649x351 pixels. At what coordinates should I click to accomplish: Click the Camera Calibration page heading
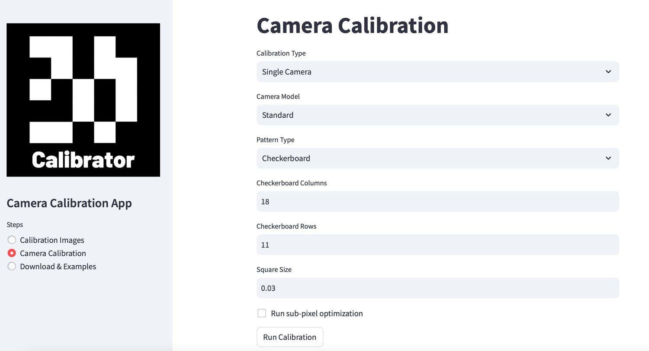pyautogui.click(x=352, y=26)
